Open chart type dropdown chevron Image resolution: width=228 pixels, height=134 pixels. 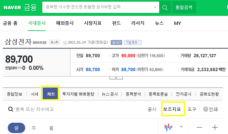[181, 127]
